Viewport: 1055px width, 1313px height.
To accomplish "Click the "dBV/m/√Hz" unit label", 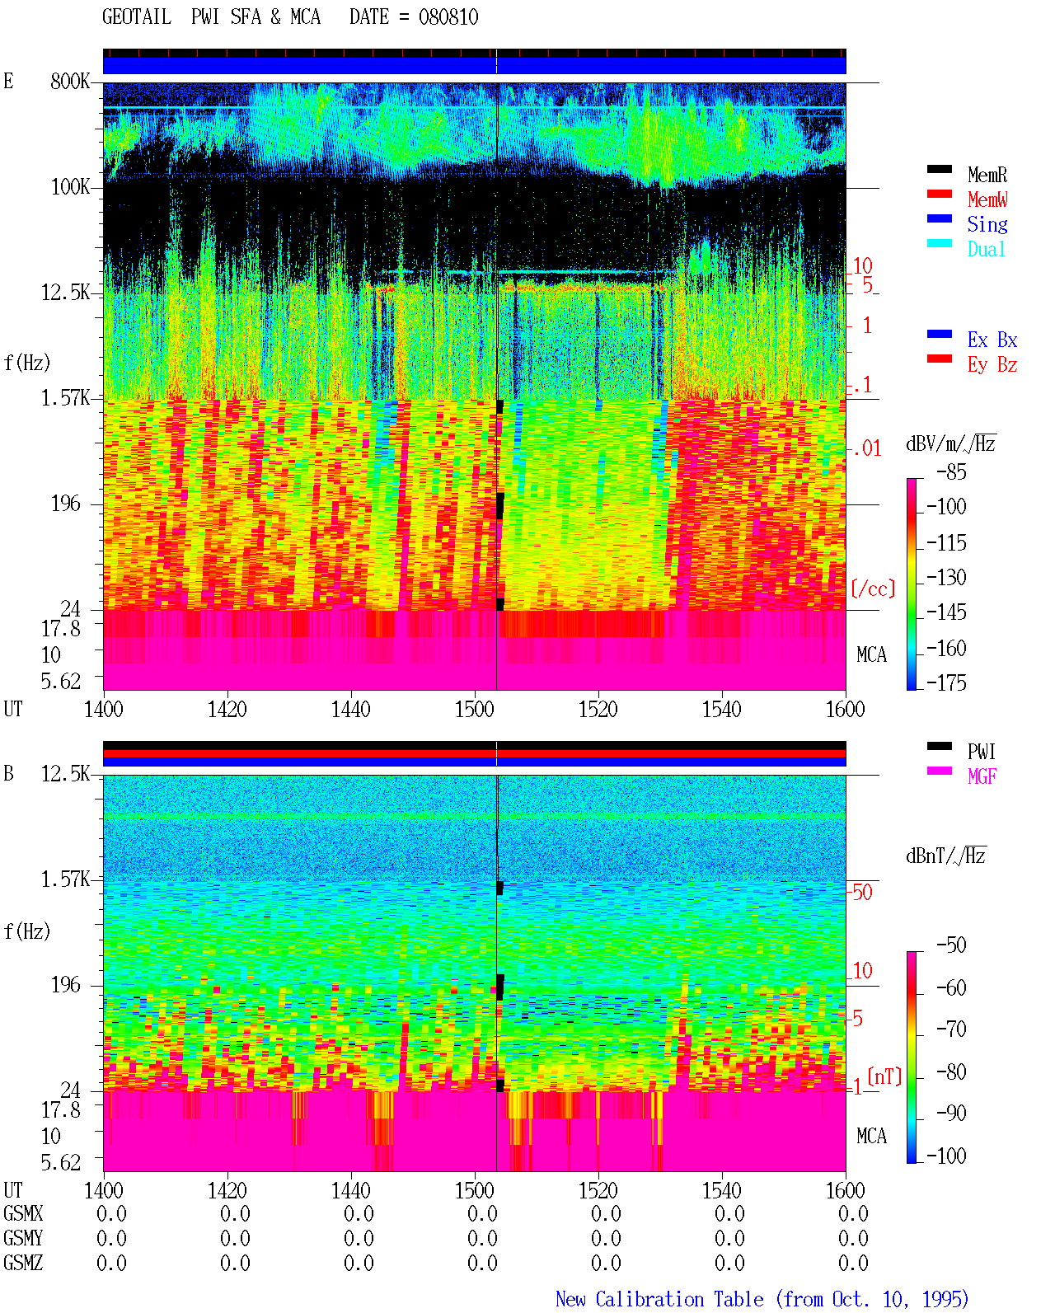I will [x=951, y=443].
